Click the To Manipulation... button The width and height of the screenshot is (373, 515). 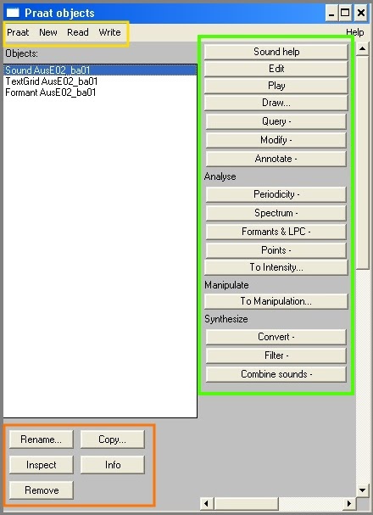coord(276,301)
